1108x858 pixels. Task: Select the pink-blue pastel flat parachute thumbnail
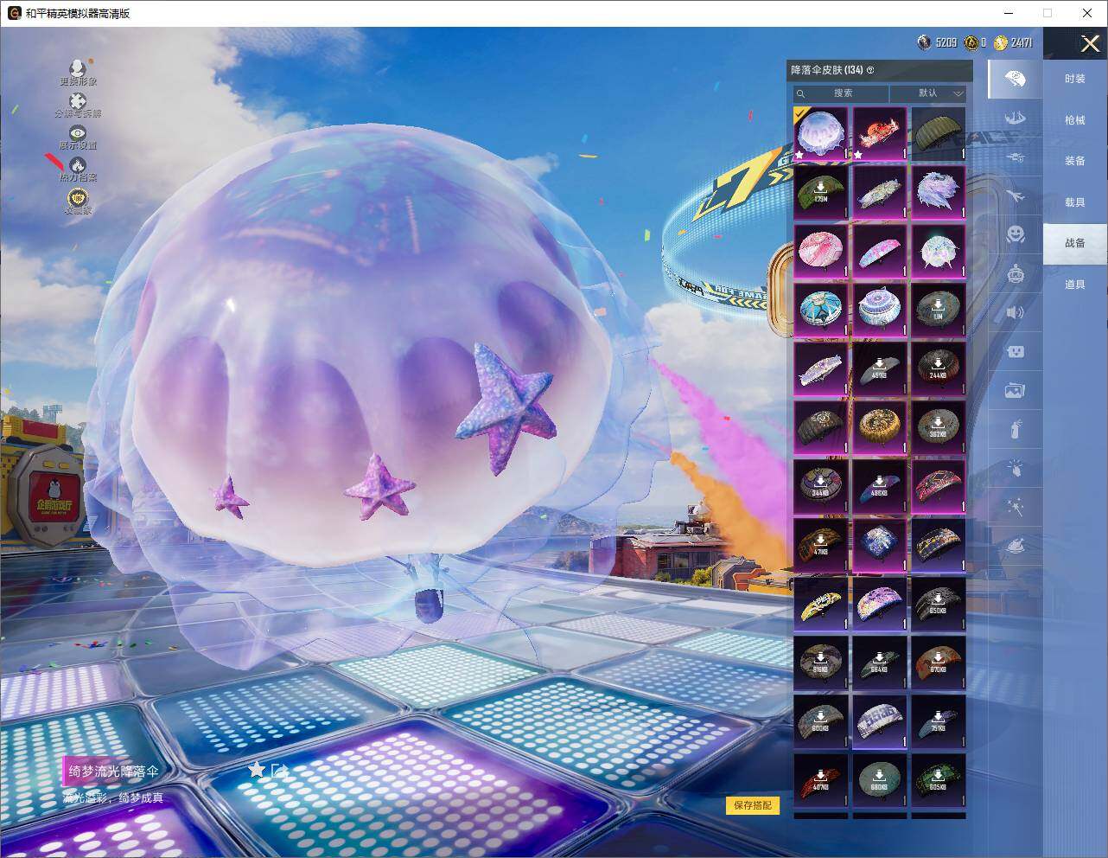coord(880,251)
